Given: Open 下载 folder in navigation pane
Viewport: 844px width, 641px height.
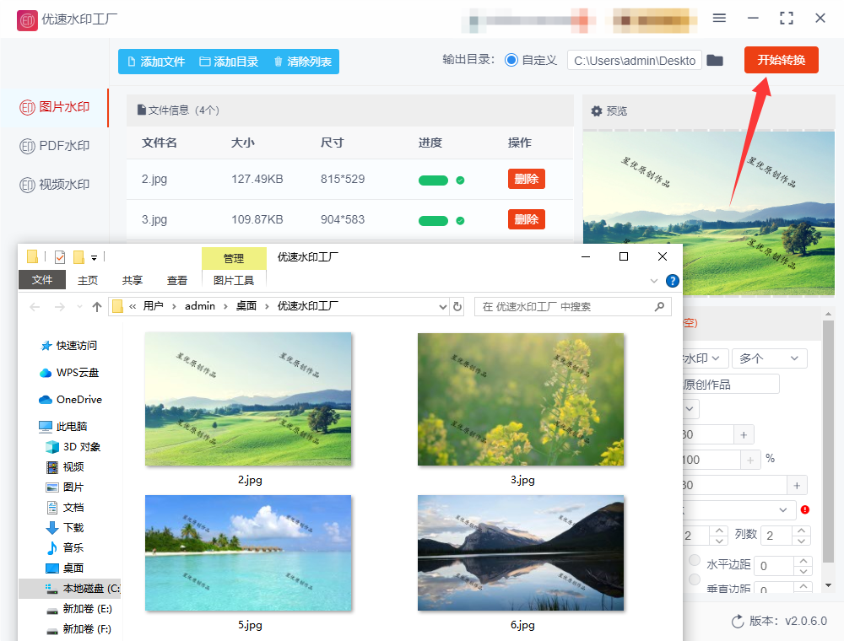Looking at the screenshot, I should point(65,527).
